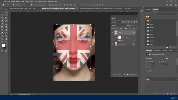This screenshot has height=100, width=178.
Task: Click the Share icon at top right
Action: [176, 5]
